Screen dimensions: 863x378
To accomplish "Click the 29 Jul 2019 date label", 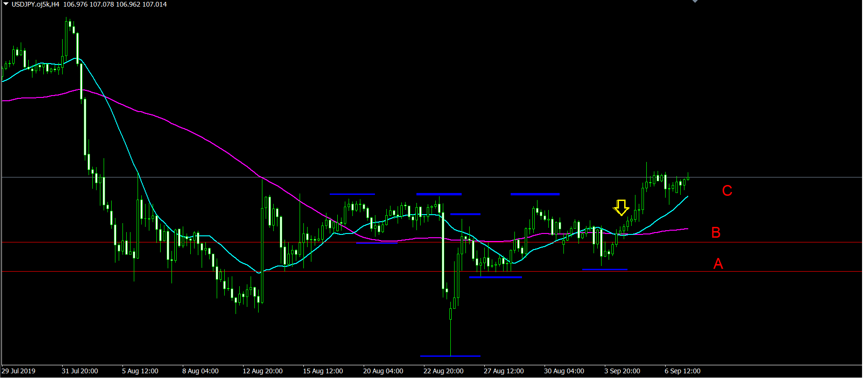I will coord(19,371).
